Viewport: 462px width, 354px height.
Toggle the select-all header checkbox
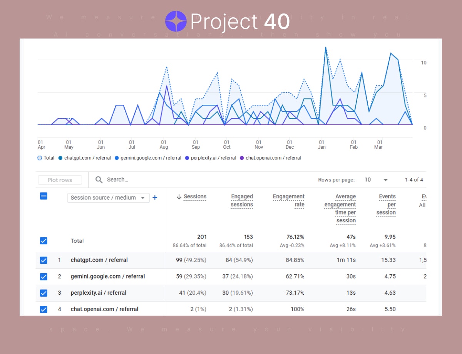coord(44,196)
